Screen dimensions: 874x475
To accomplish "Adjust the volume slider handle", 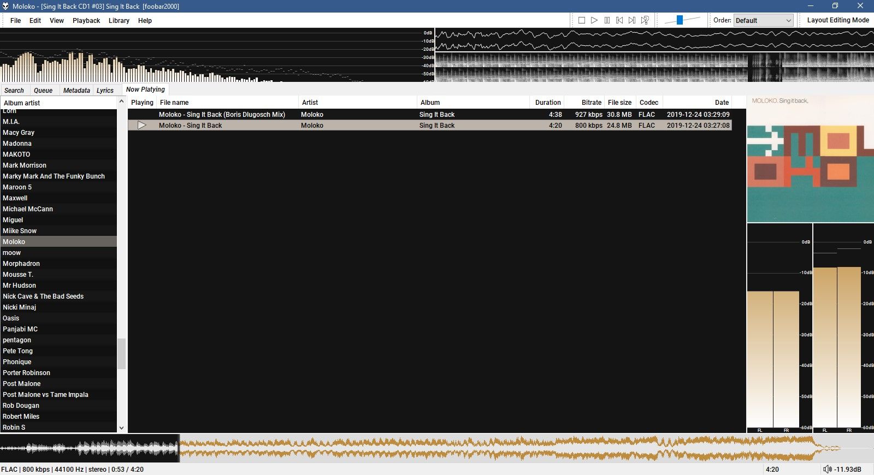I will click(680, 20).
